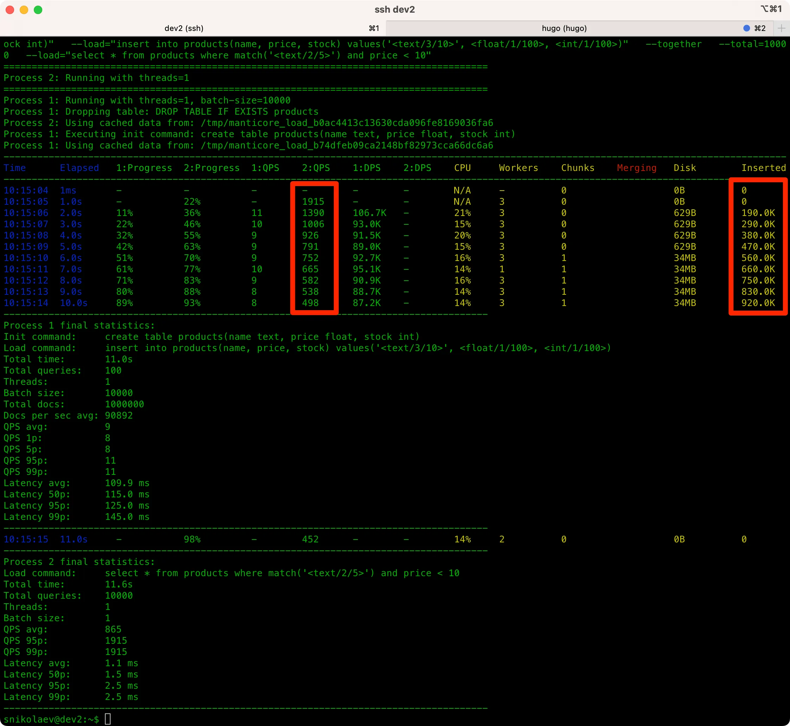
Task: Click the shell prompt snikolaev@dev2
Action: point(51,719)
